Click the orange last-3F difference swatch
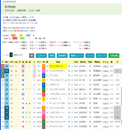 tap(13, 35)
